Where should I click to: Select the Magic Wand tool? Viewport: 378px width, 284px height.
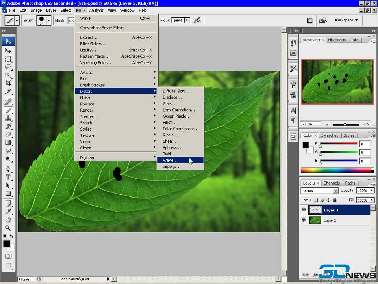coord(8,75)
